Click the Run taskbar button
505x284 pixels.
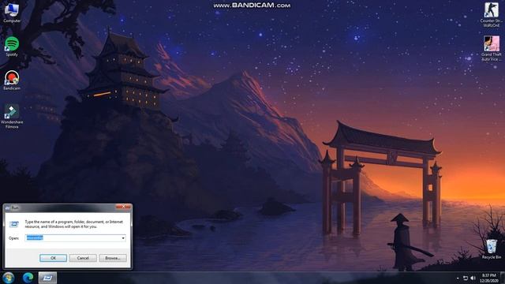(47, 278)
